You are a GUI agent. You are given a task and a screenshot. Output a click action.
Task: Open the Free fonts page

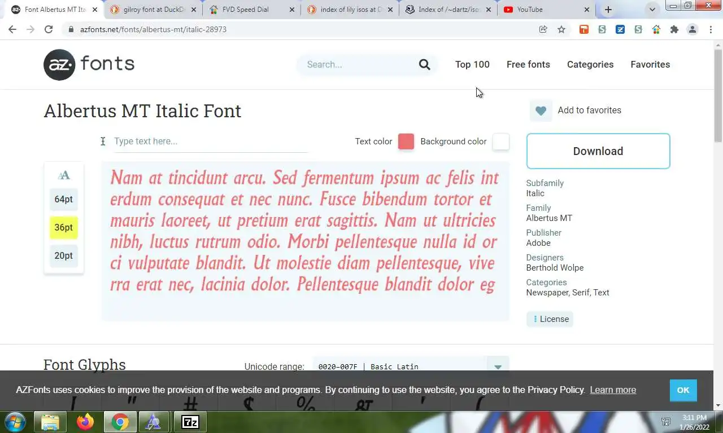[528, 64]
